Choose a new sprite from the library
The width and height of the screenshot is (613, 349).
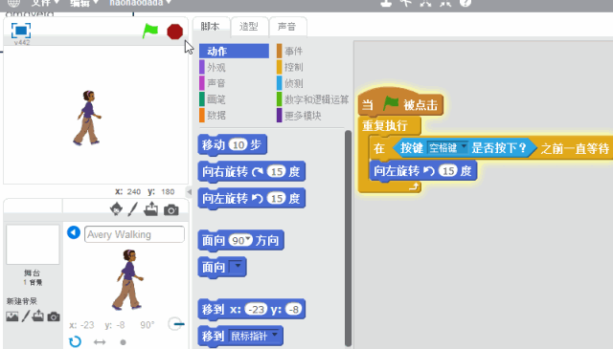116,209
